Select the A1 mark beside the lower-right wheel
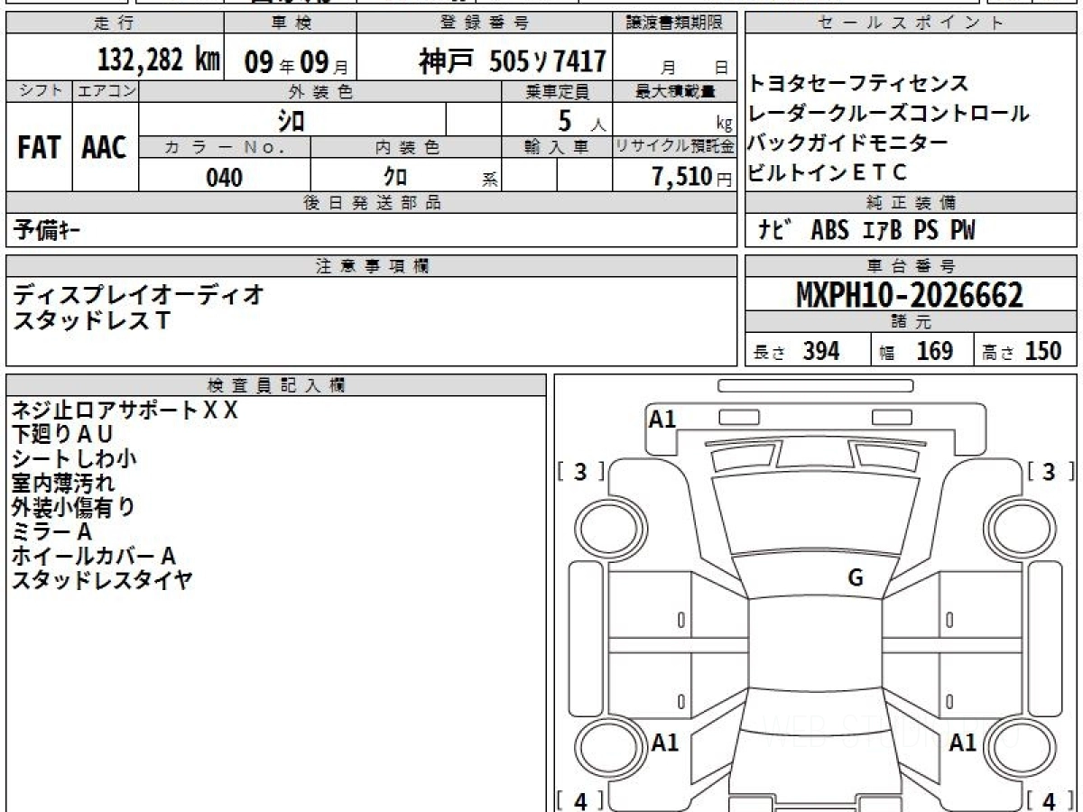Screen dimensions: 1083x812 point(963,743)
